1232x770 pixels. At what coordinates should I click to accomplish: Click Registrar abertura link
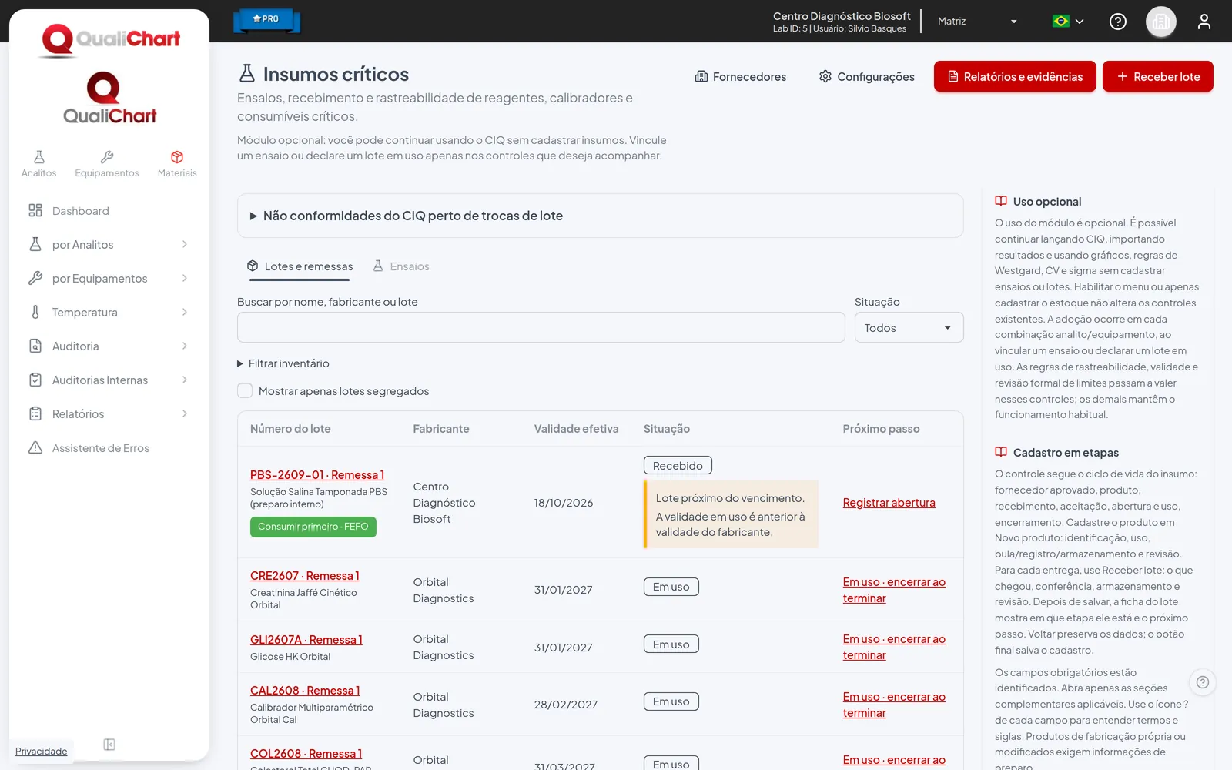889,503
